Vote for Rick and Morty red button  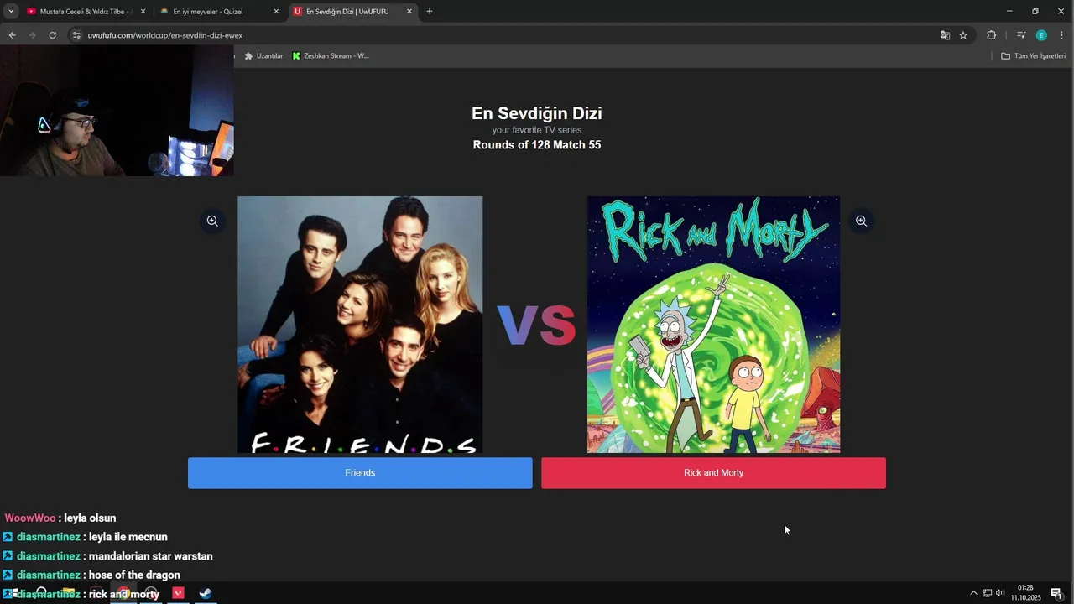pyautogui.click(x=713, y=473)
